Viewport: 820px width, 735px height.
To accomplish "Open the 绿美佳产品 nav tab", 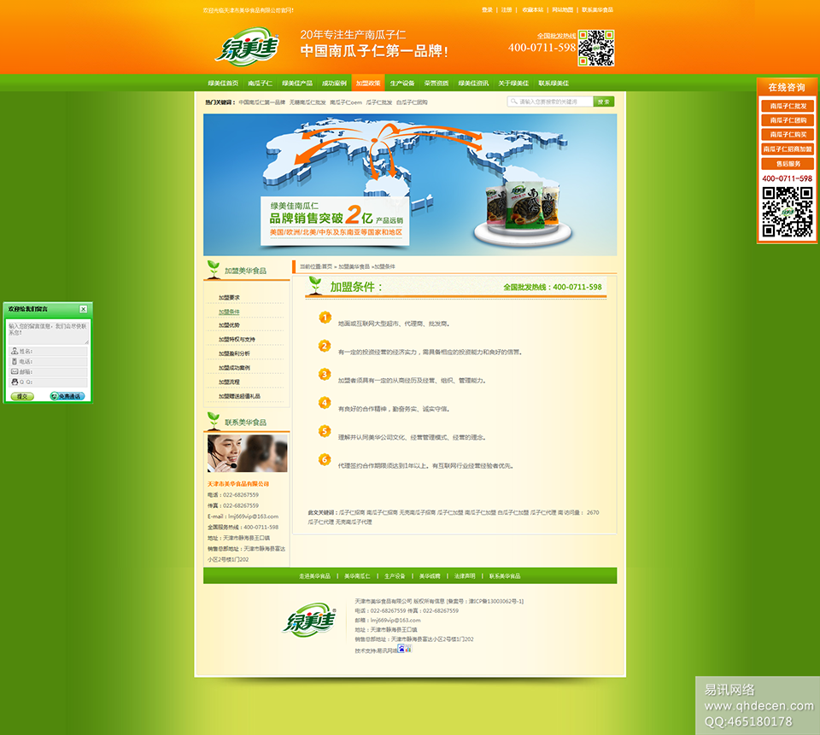I will coord(297,83).
